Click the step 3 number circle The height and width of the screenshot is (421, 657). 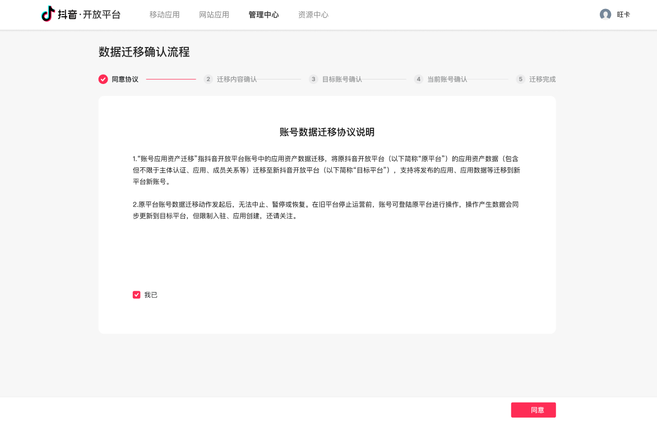pos(313,79)
